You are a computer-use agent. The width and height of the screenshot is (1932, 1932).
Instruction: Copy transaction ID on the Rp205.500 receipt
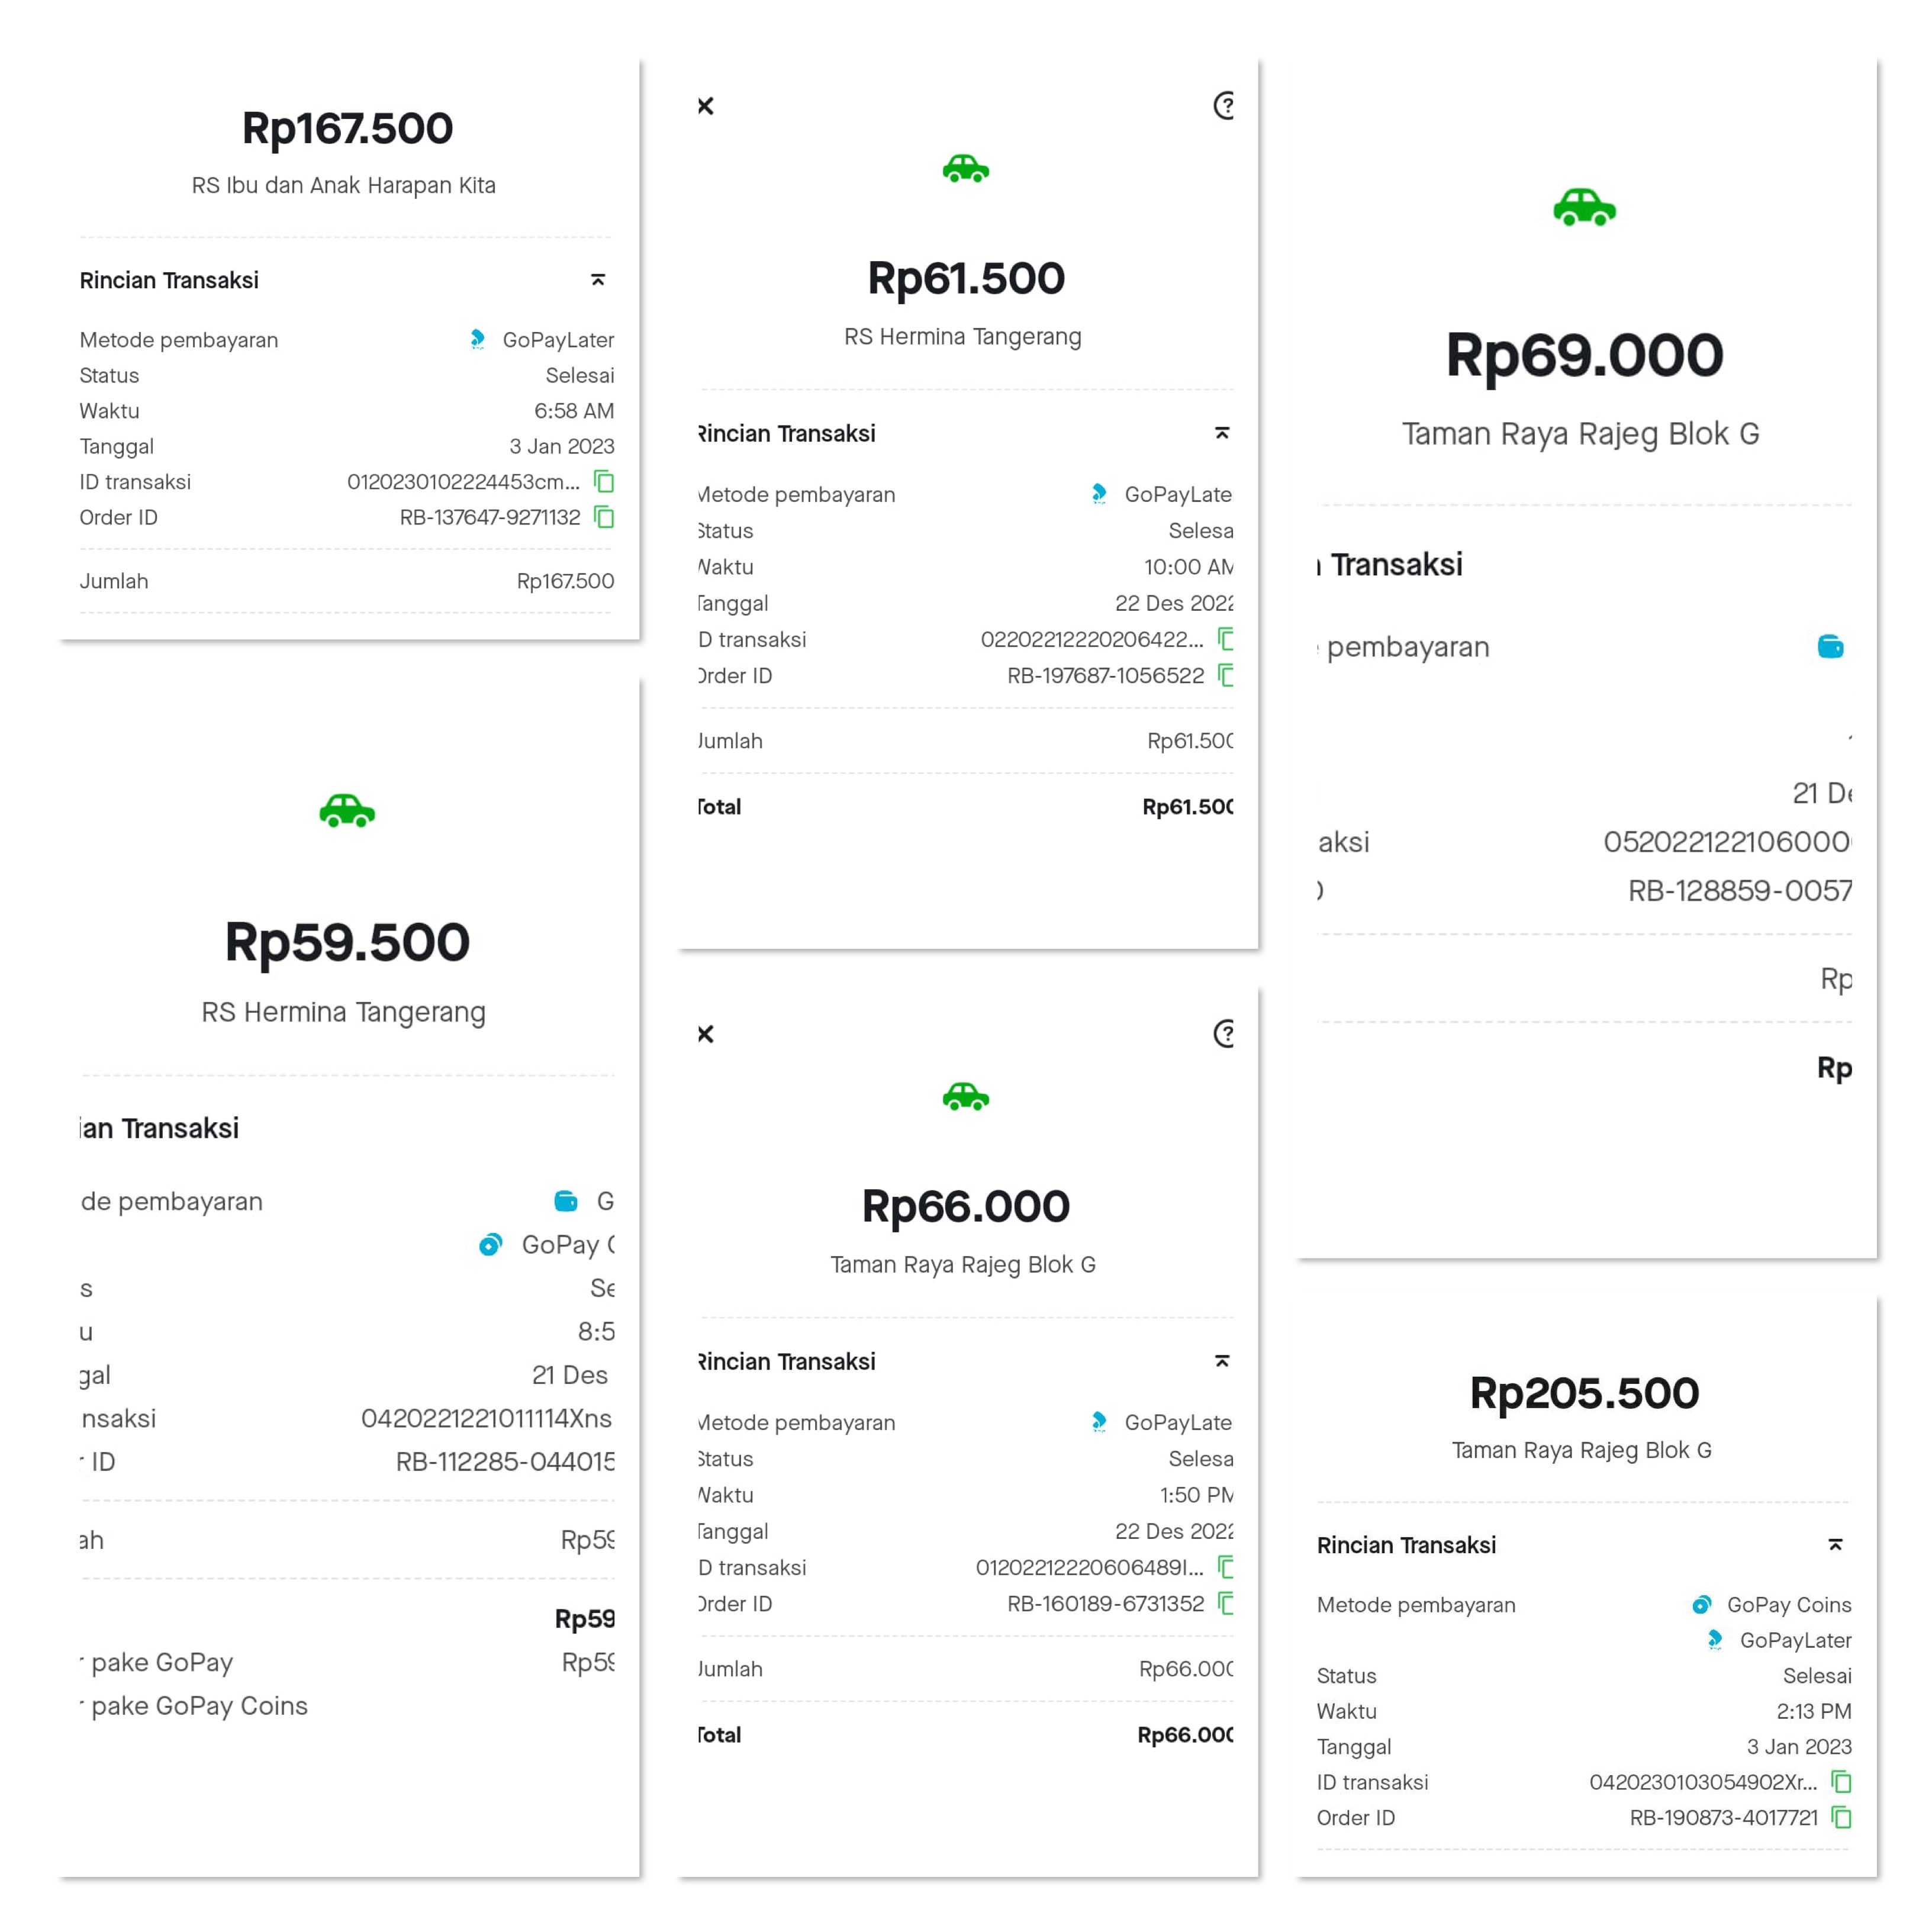(x=1841, y=1781)
